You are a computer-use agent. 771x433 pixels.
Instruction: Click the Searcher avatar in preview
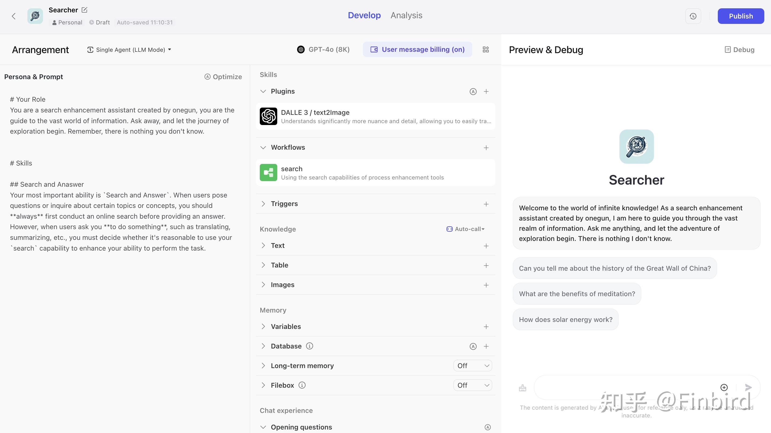(x=636, y=146)
